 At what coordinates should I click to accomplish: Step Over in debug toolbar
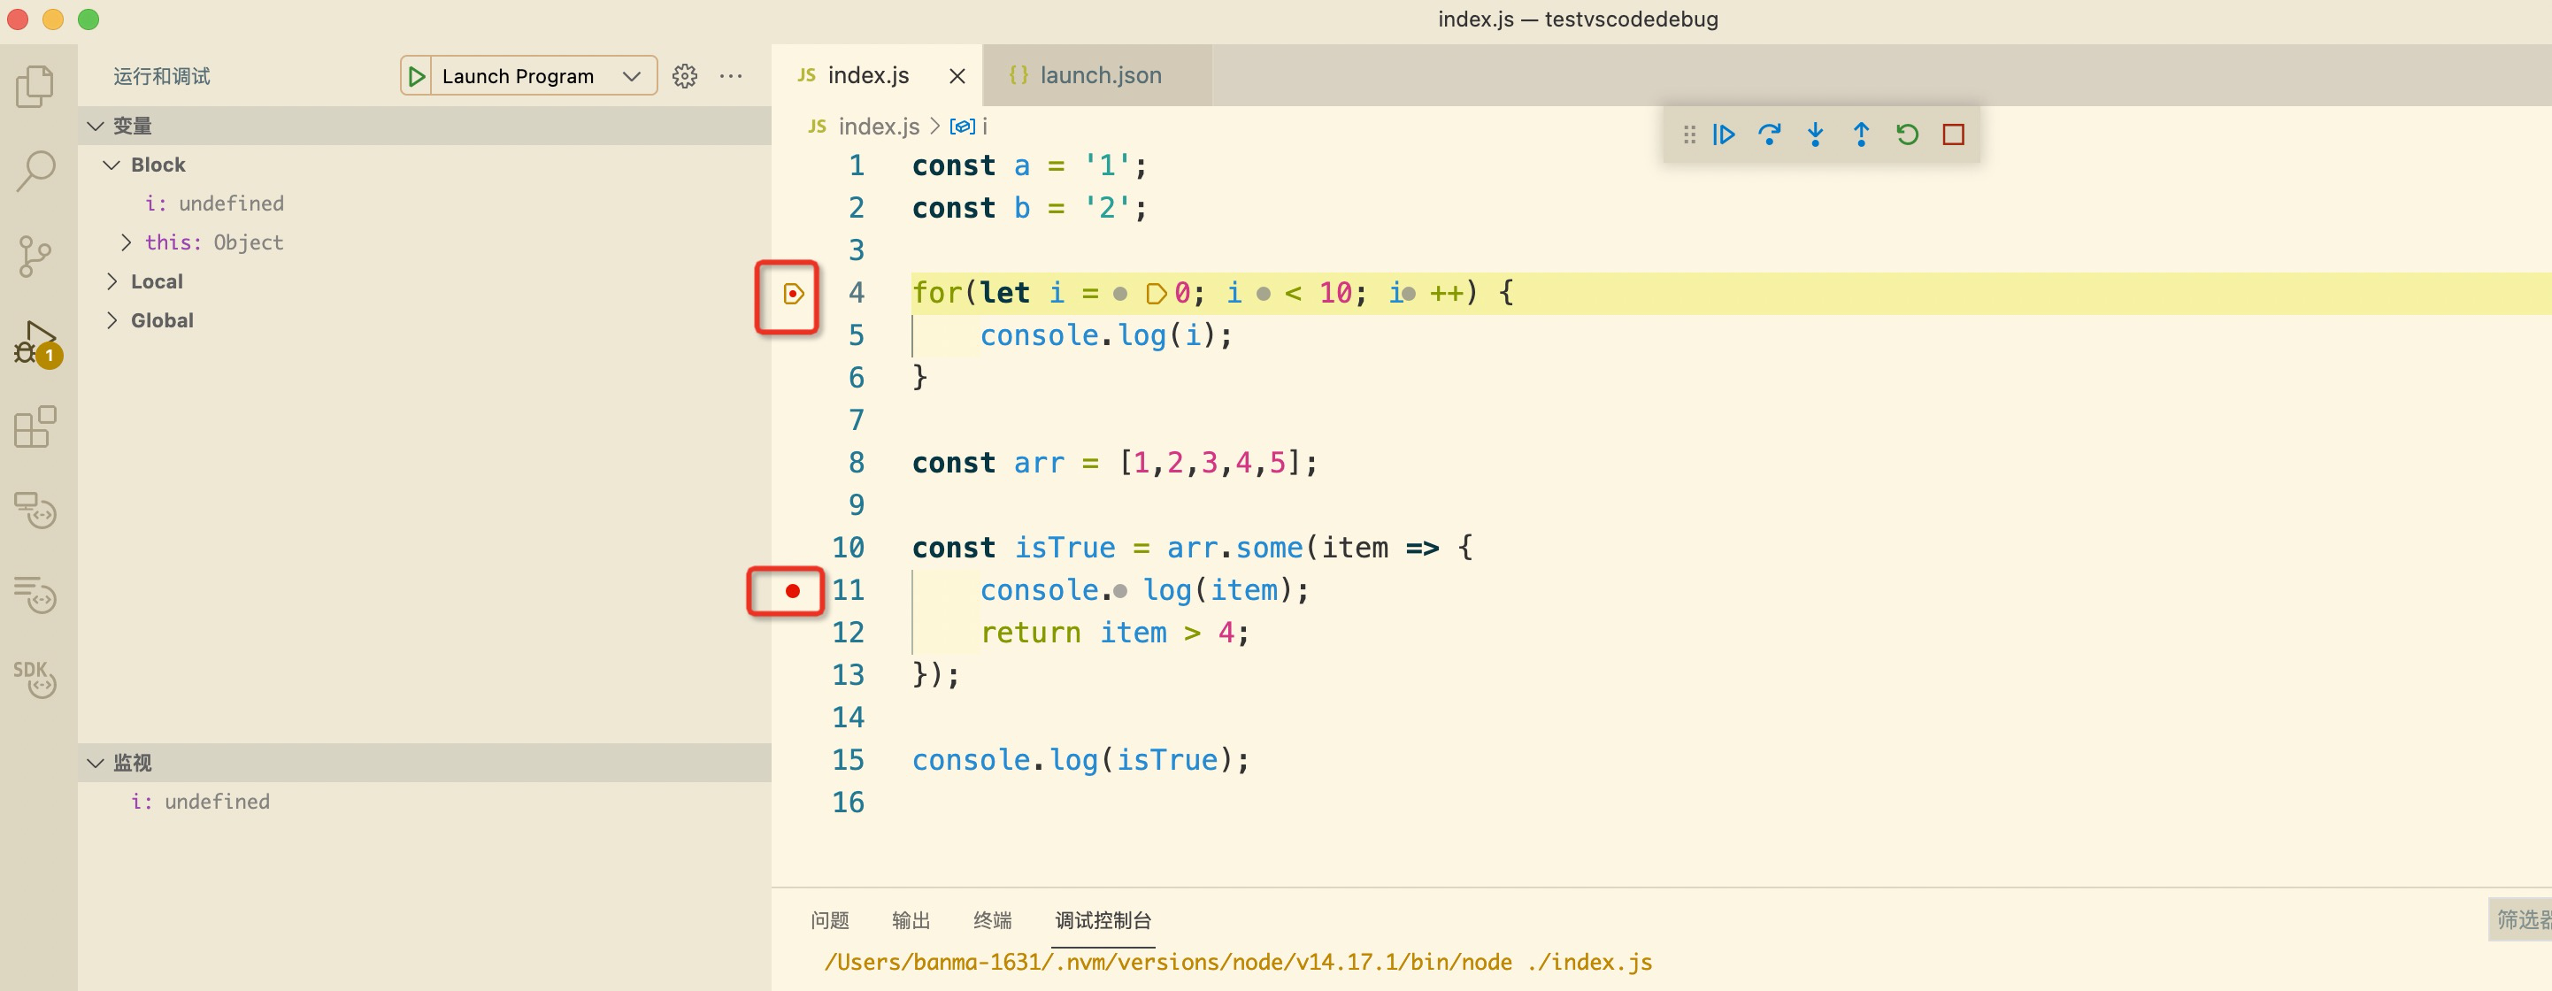coord(1770,134)
